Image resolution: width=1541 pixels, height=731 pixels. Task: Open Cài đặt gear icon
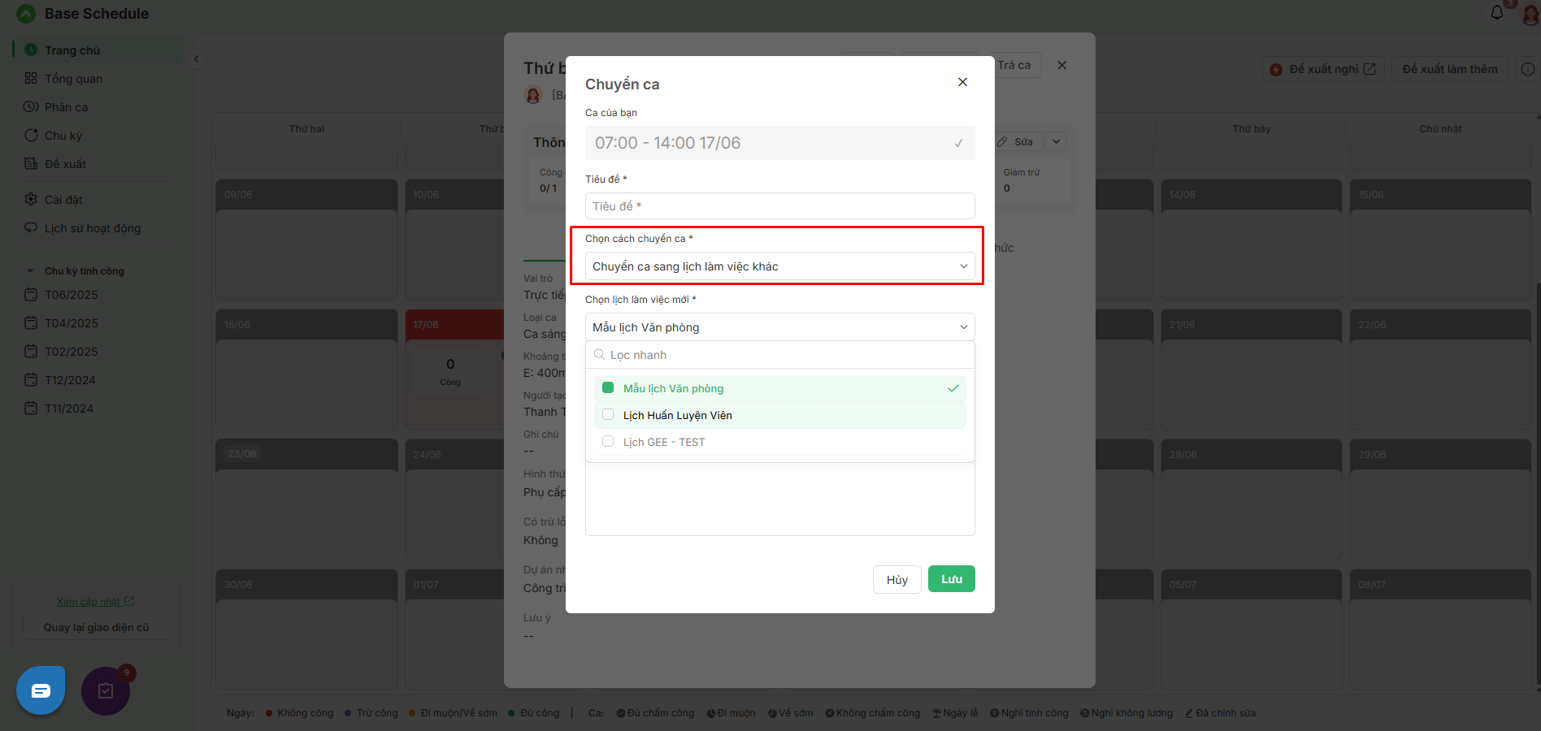pyautogui.click(x=31, y=200)
